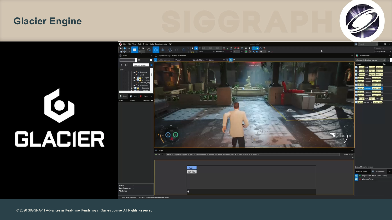Open the no platform dropdown
The width and height of the screenshot is (392, 220).
tap(383, 52)
